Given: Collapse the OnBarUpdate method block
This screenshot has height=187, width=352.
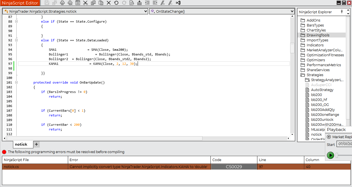Looking at the screenshot, I should point(17,82).
